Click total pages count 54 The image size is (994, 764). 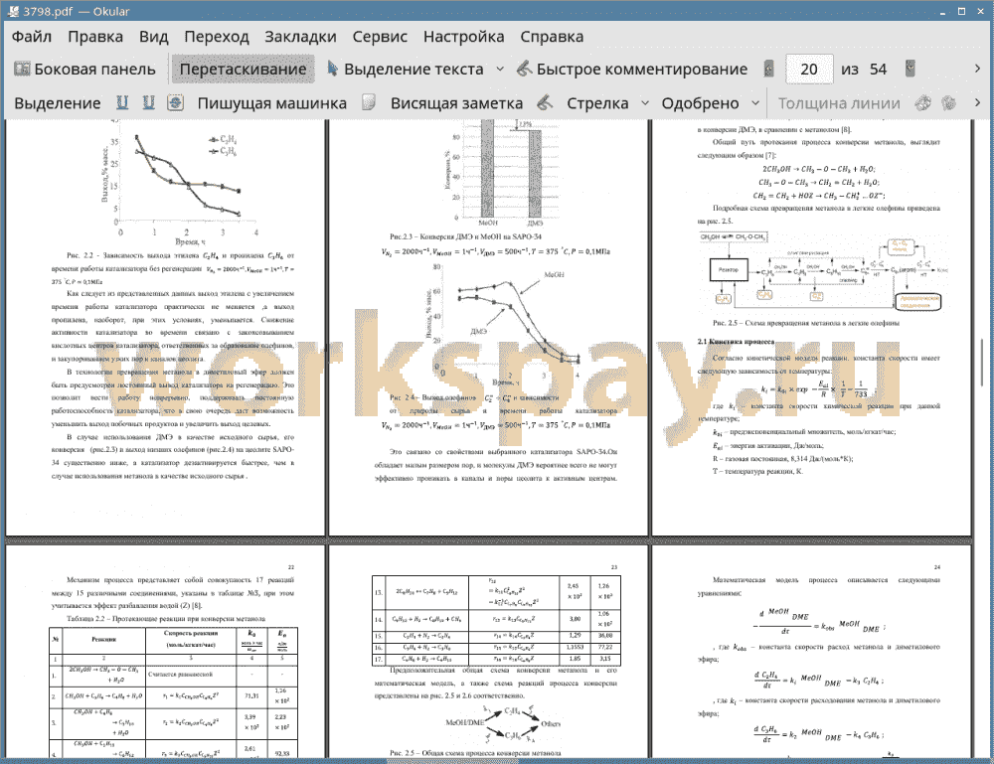(x=878, y=70)
